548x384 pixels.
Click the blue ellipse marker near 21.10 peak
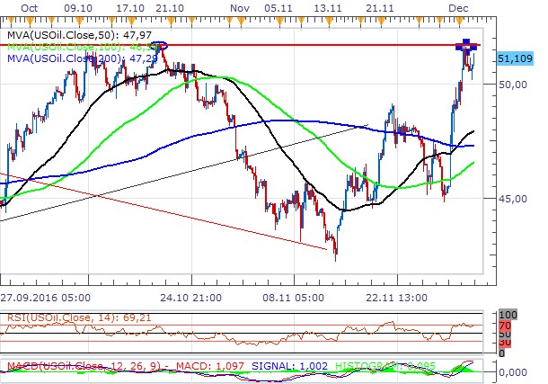click(159, 45)
